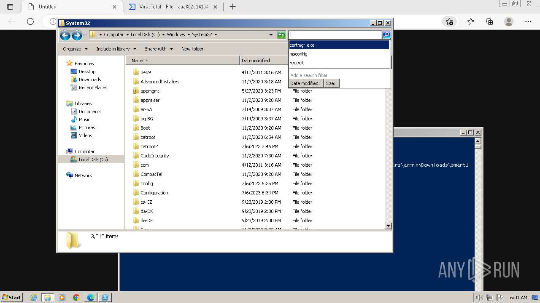Open the 0409 folder icon

pyautogui.click(x=136, y=72)
